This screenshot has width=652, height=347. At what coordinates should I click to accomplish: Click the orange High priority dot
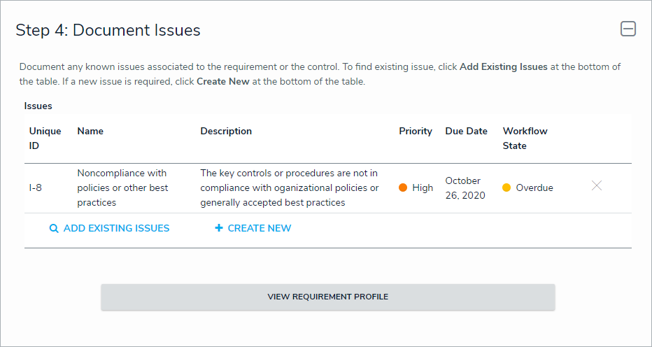(403, 187)
